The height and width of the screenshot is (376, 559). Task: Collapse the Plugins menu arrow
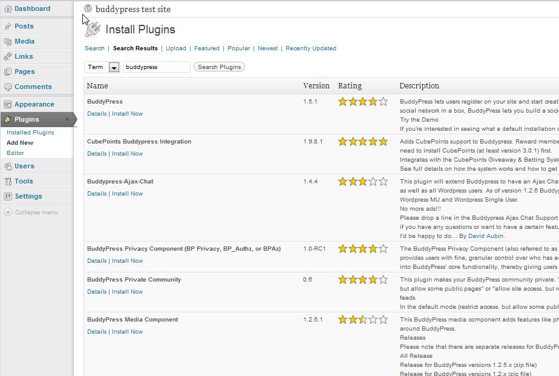pos(68,120)
